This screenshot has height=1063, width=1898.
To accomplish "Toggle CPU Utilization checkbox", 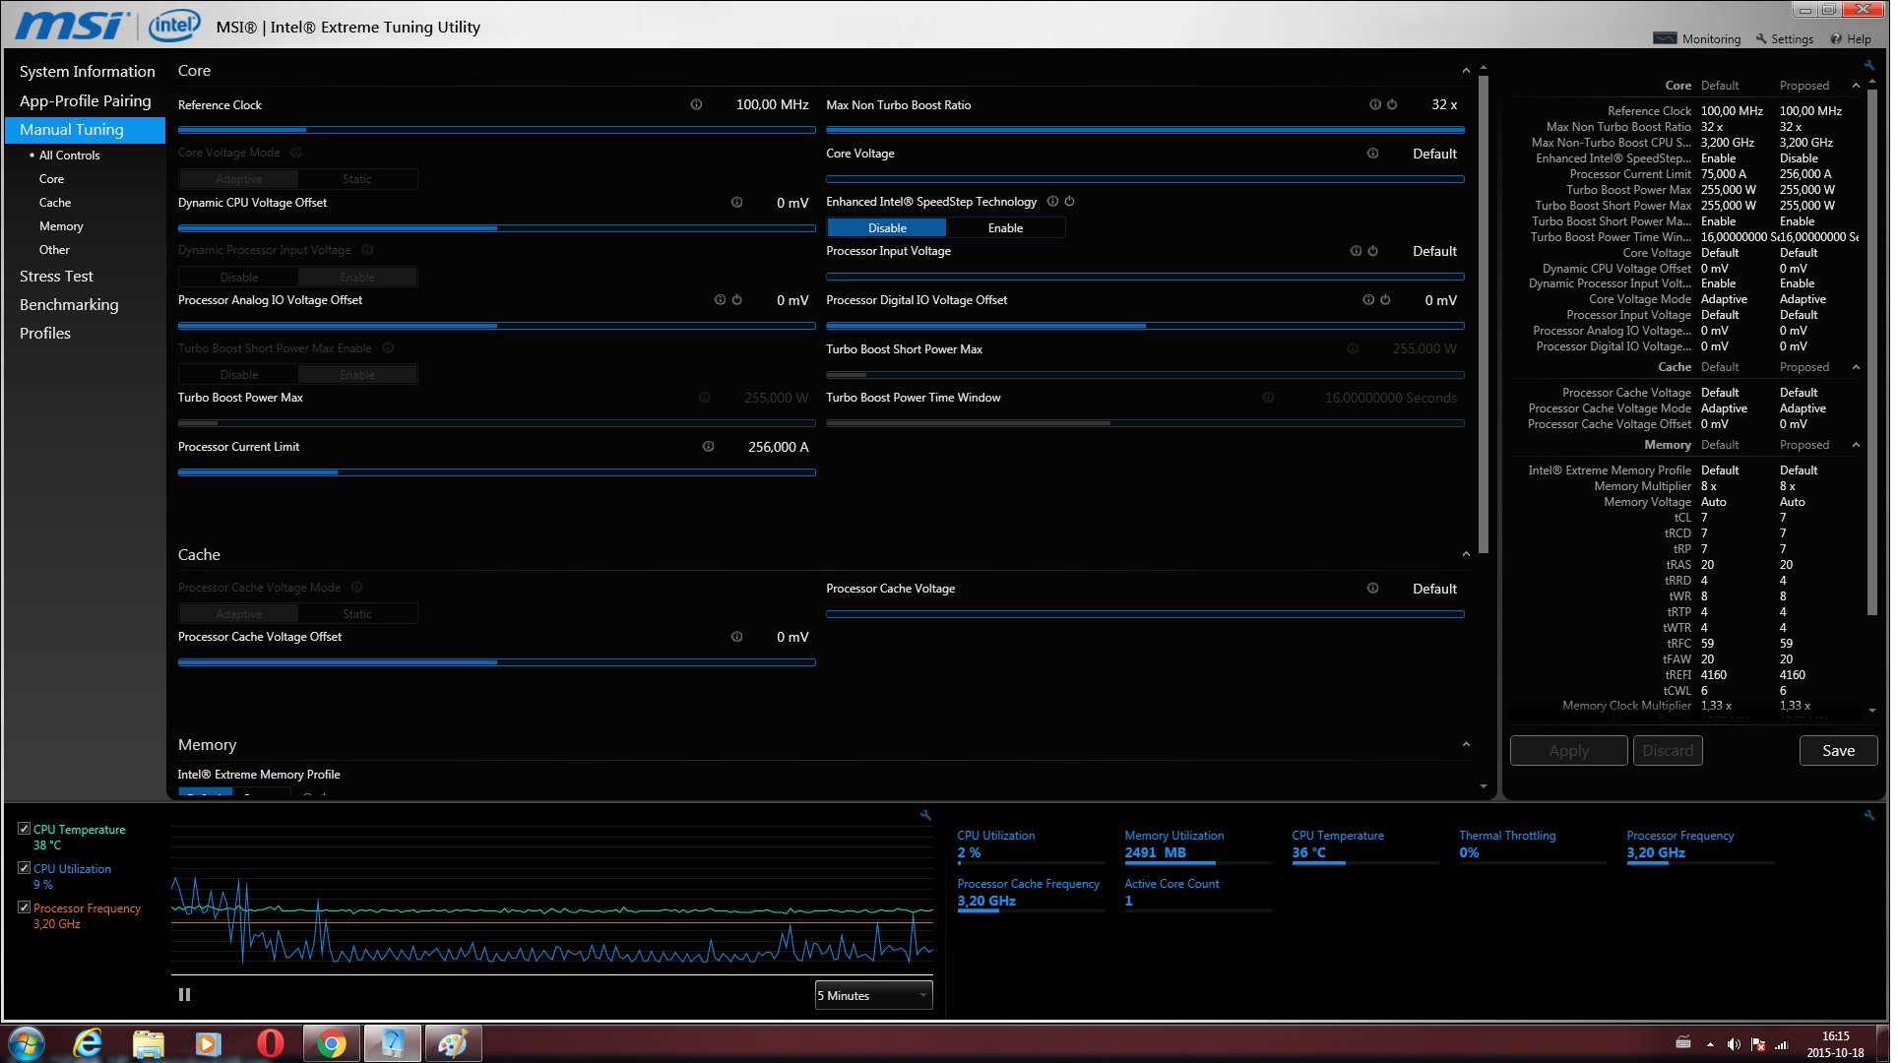I will point(25,868).
